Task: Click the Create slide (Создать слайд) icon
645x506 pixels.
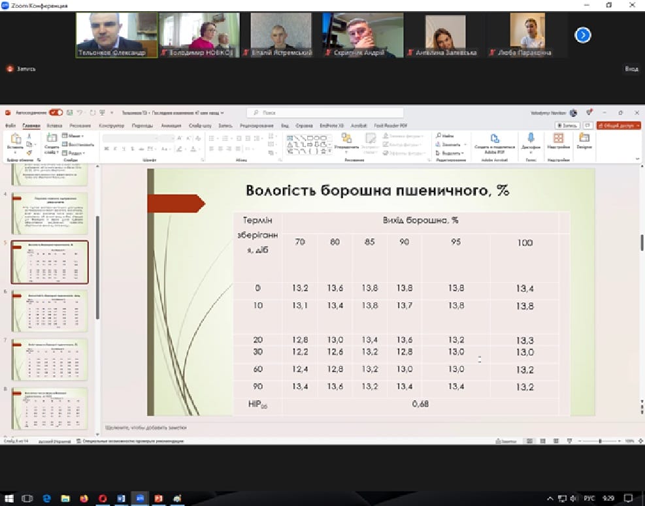Action: point(52,140)
